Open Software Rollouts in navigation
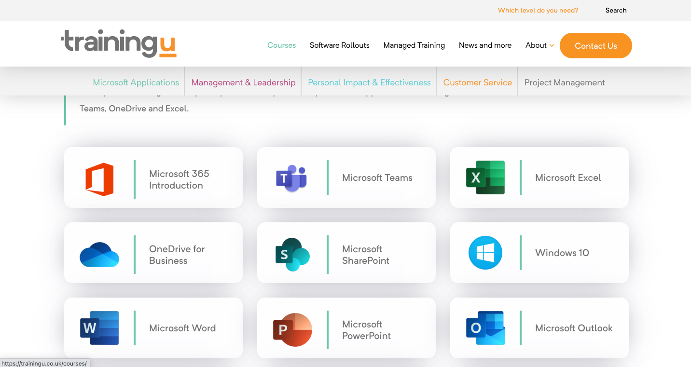 pyautogui.click(x=340, y=45)
